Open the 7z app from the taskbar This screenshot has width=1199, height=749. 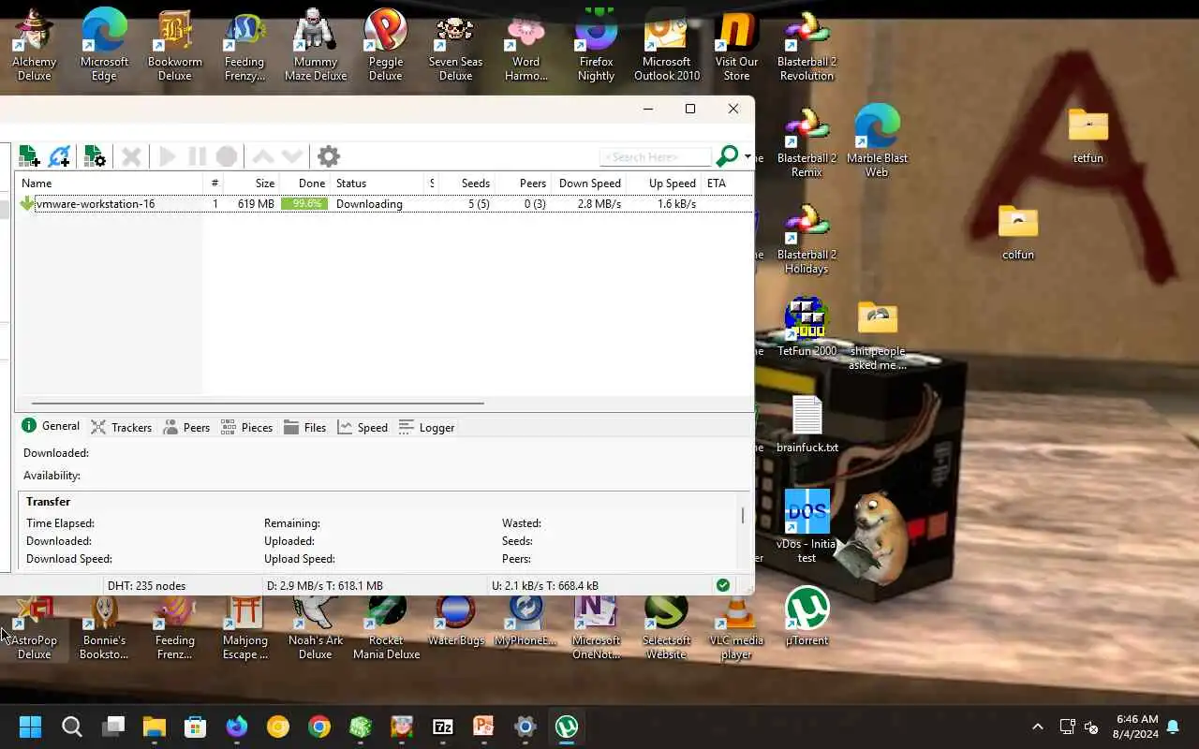[443, 727]
